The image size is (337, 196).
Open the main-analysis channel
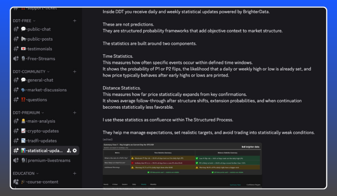pyautogui.click(x=40, y=121)
